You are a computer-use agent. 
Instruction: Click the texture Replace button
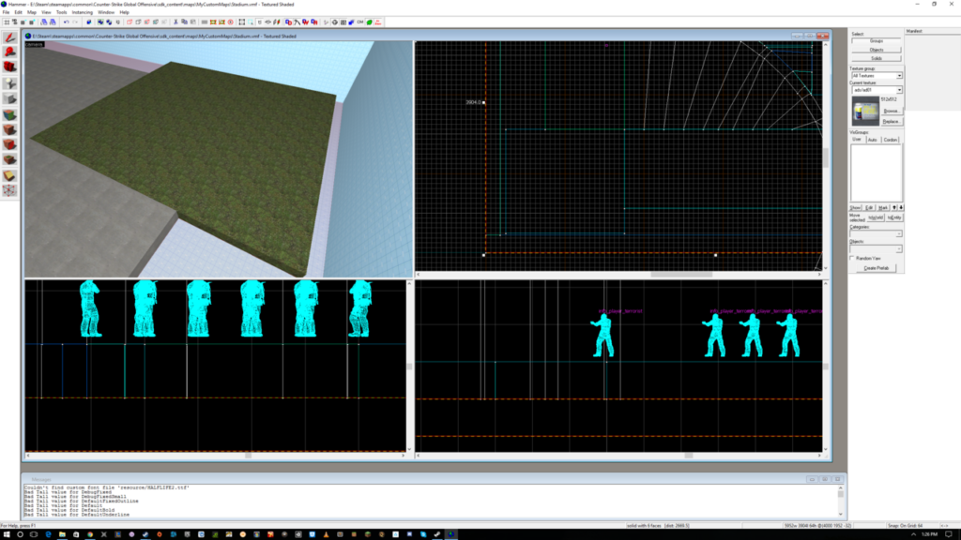[x=892, y=121]
